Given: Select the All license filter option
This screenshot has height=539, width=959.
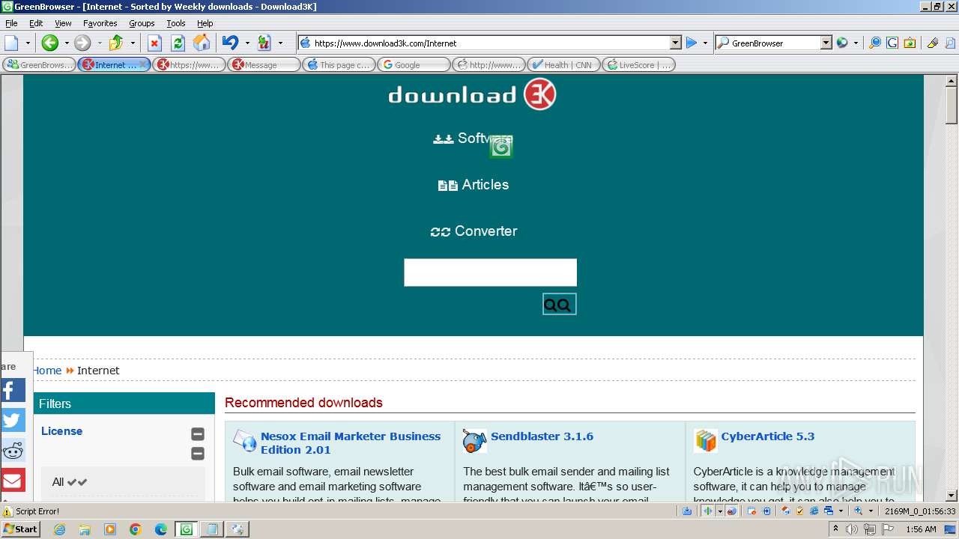Looking at the screenshot, I should point(70,482).
